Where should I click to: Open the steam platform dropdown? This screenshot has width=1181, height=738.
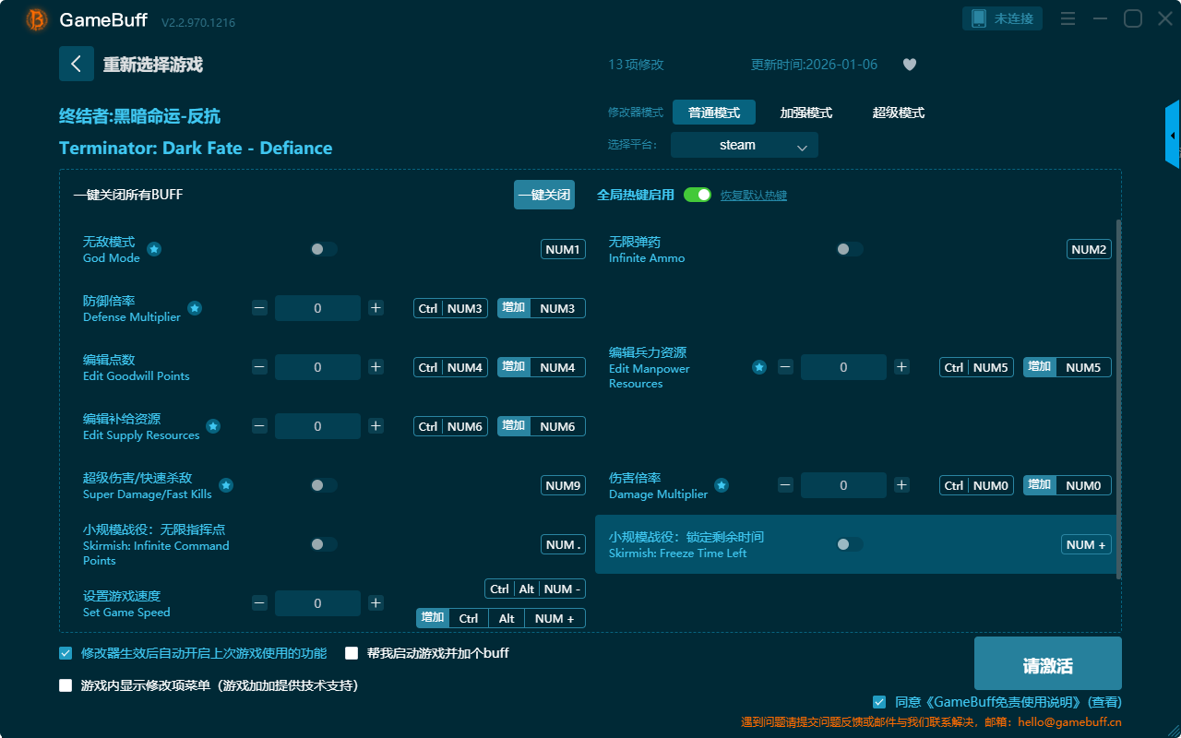click(x=744, y=145)
